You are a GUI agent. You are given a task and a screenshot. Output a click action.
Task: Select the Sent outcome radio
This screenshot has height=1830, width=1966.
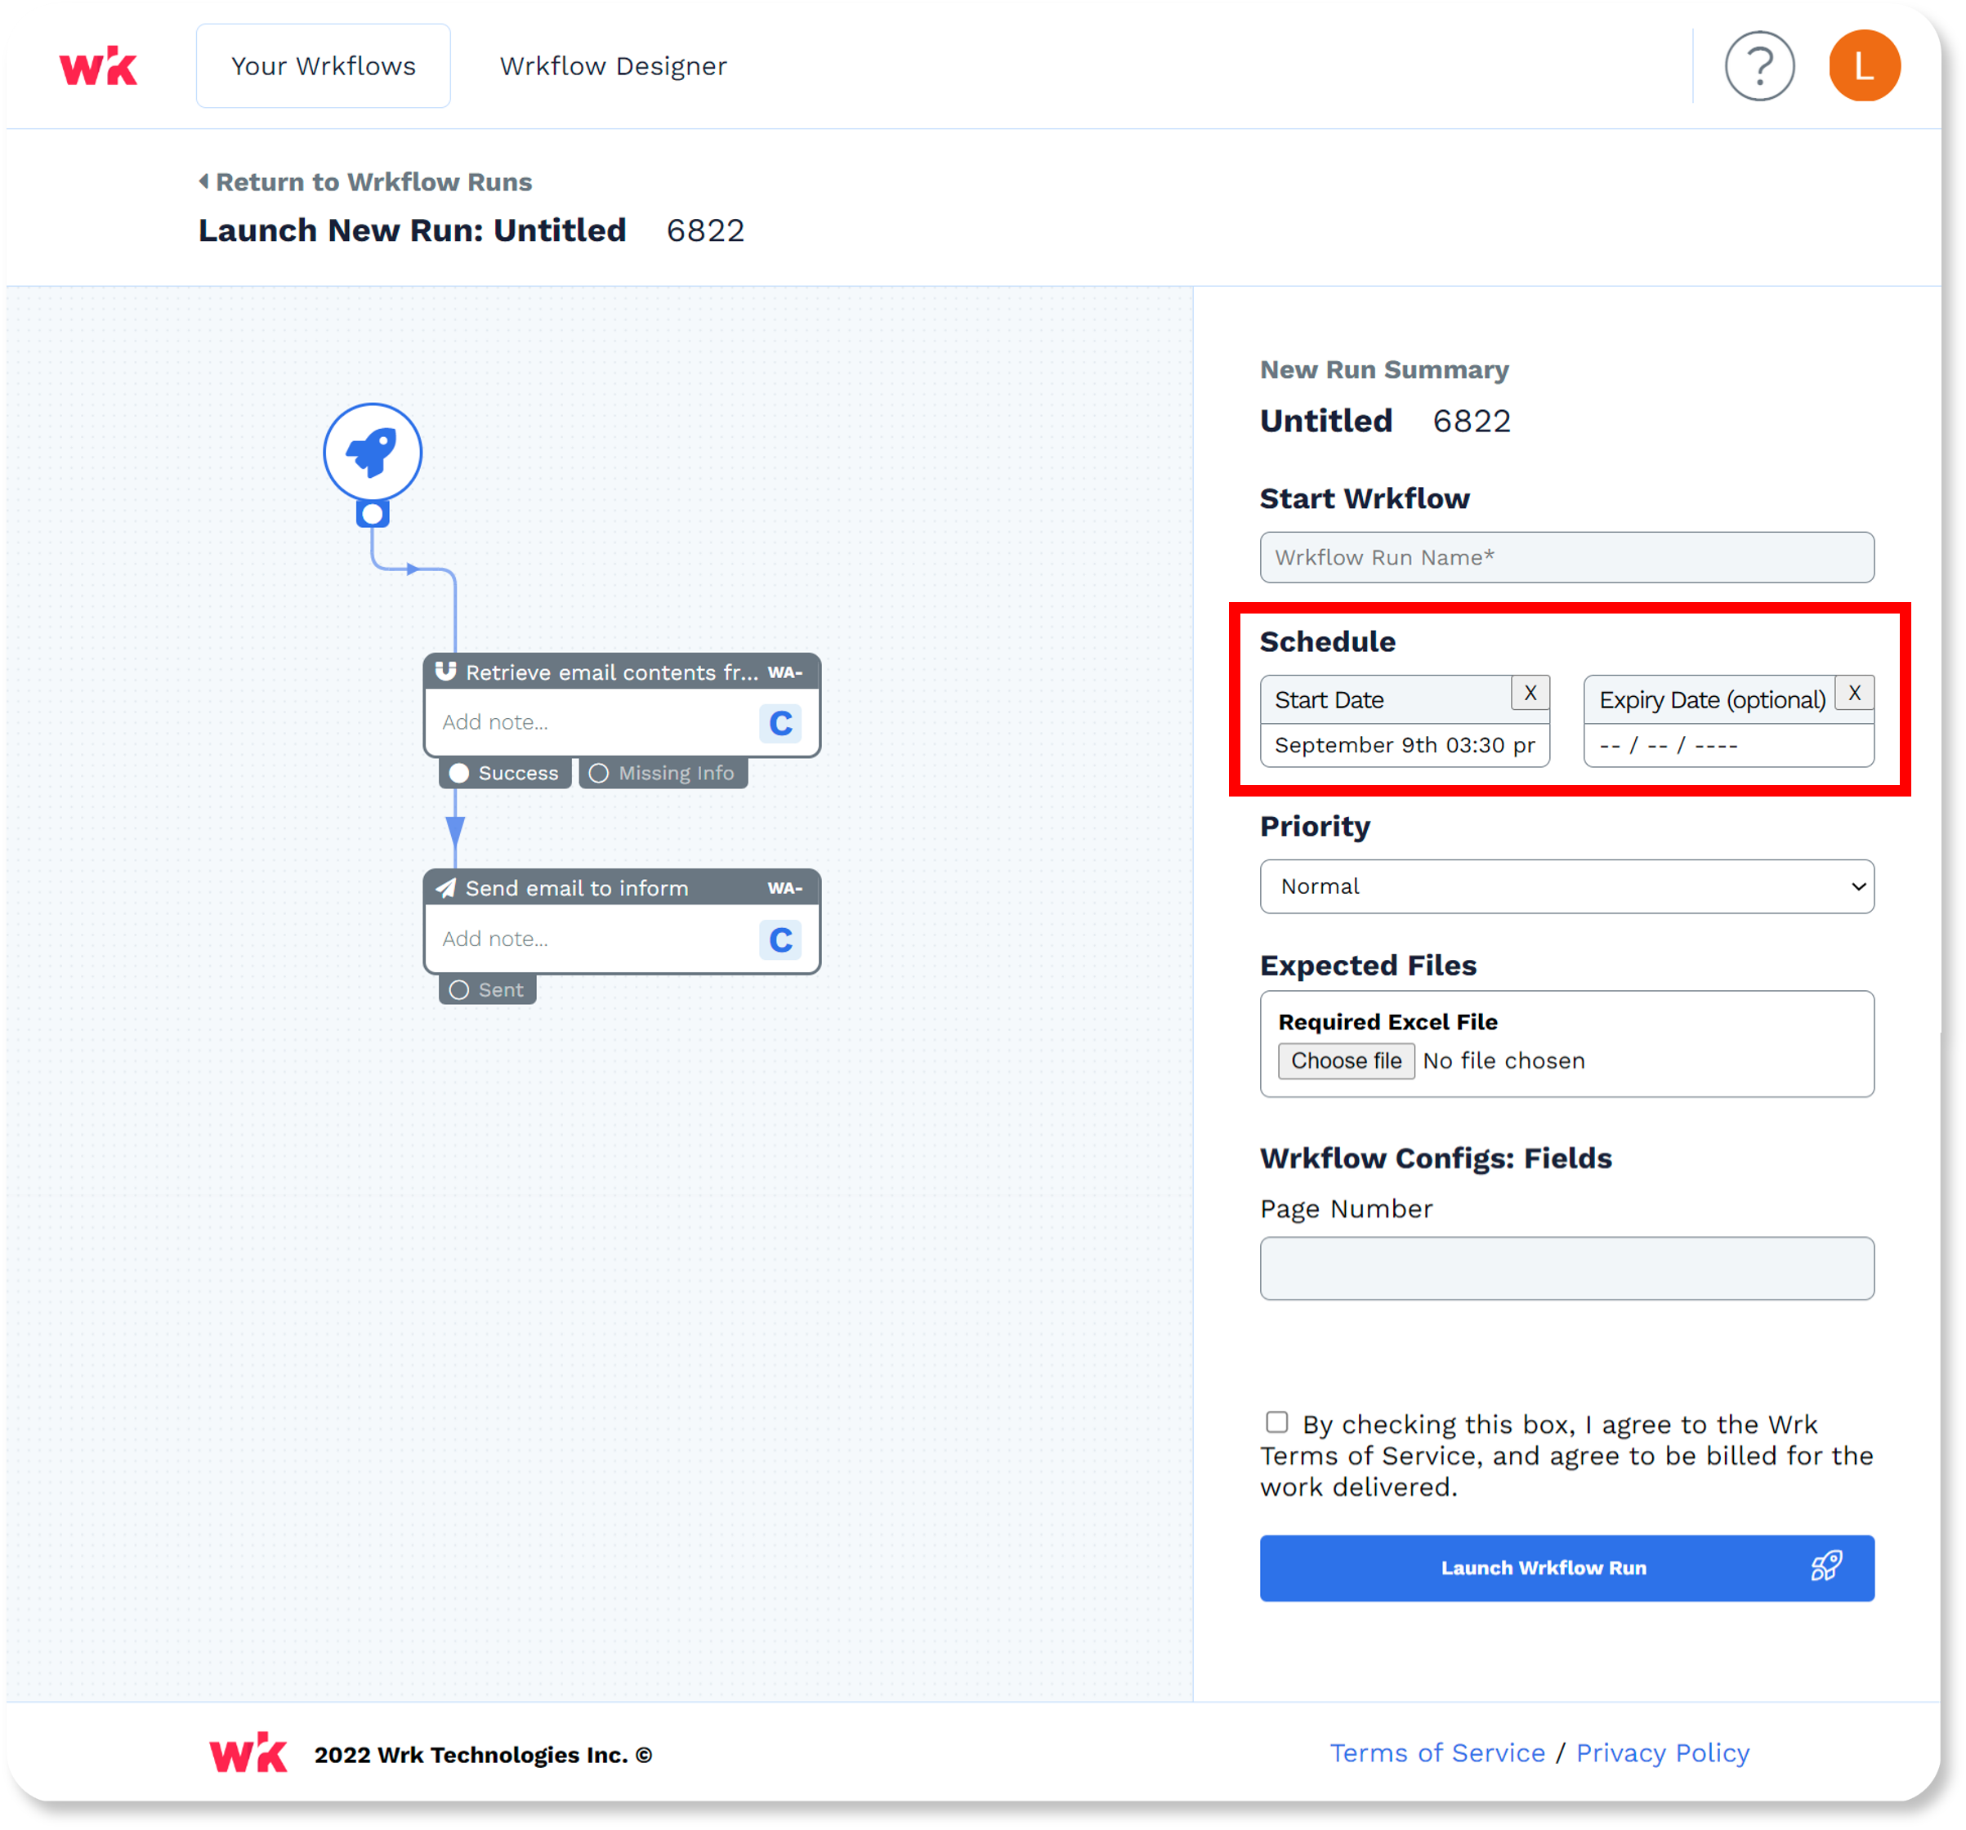(459, 989)
